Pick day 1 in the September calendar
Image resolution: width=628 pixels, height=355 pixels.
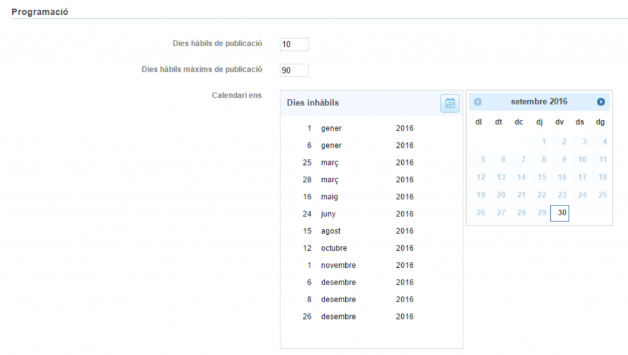[x=543, y=142]
